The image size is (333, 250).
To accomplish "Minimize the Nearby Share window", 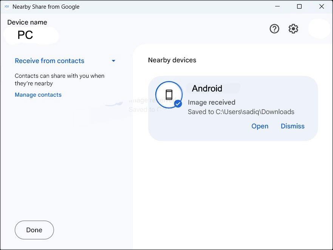I will click(277, 6).
